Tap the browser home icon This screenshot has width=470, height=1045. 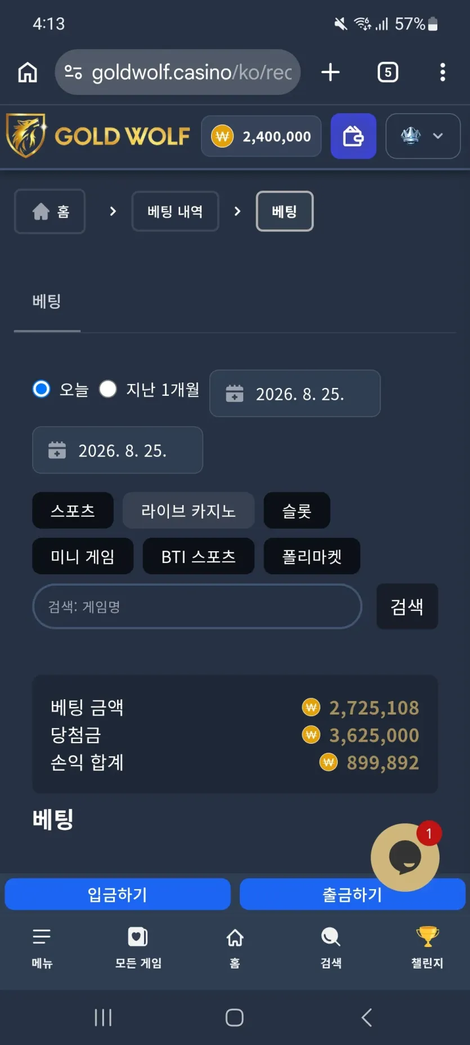(28, 72)
